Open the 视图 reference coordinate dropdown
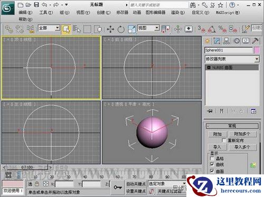This screenshot has width=264, height=197. coord(157,28)
